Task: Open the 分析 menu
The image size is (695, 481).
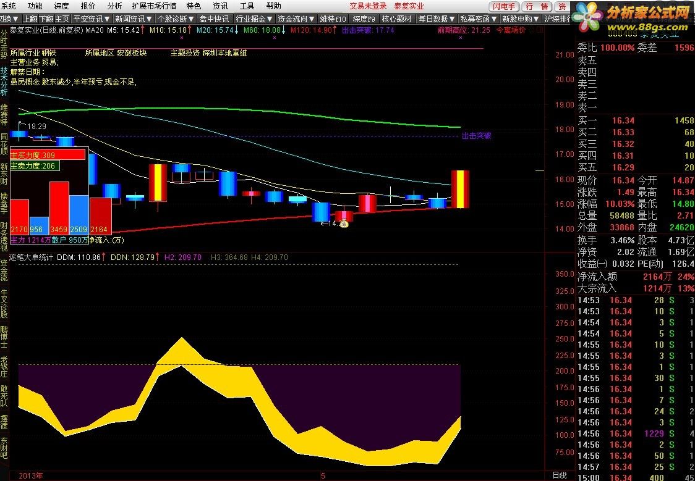Action: [115, 6]
